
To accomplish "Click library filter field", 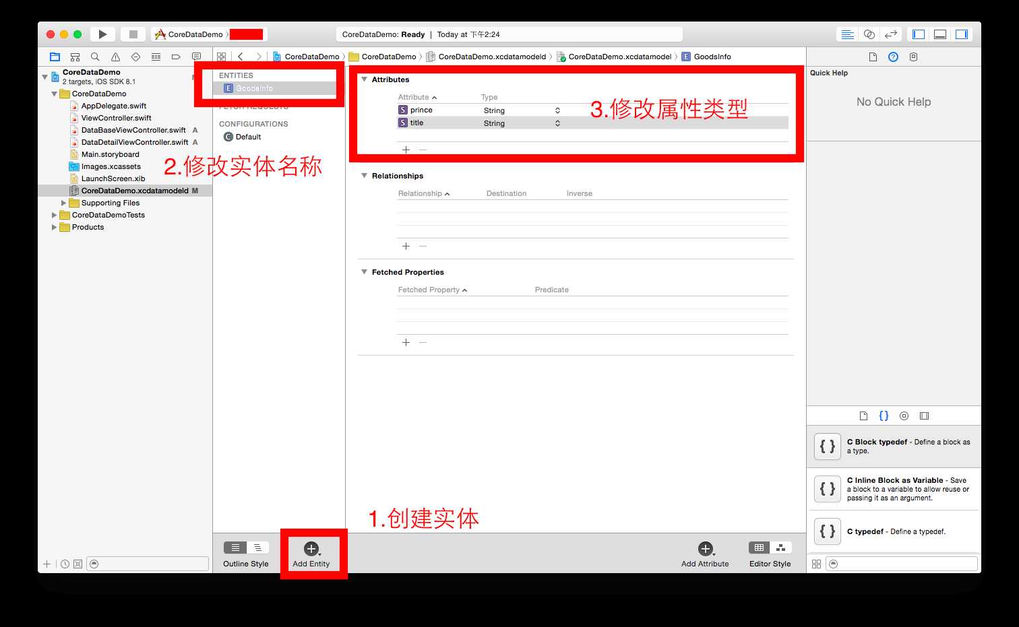I will point(902,564).
